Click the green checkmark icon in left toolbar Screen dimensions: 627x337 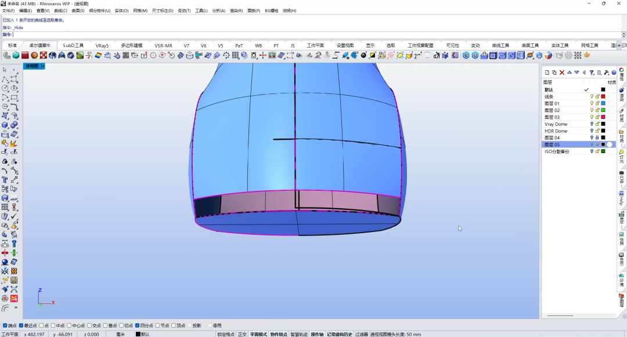pos(15,216)
